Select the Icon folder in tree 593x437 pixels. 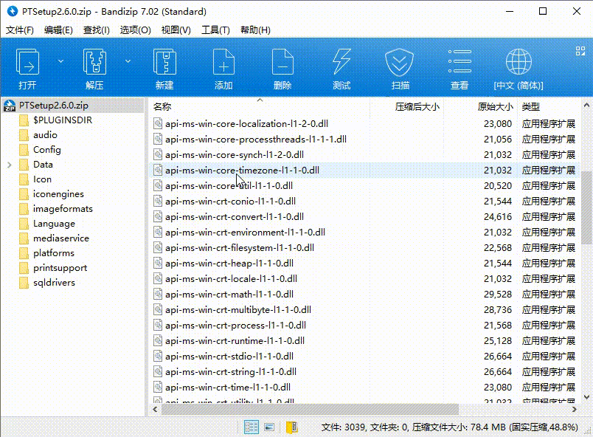coord(42,179)
